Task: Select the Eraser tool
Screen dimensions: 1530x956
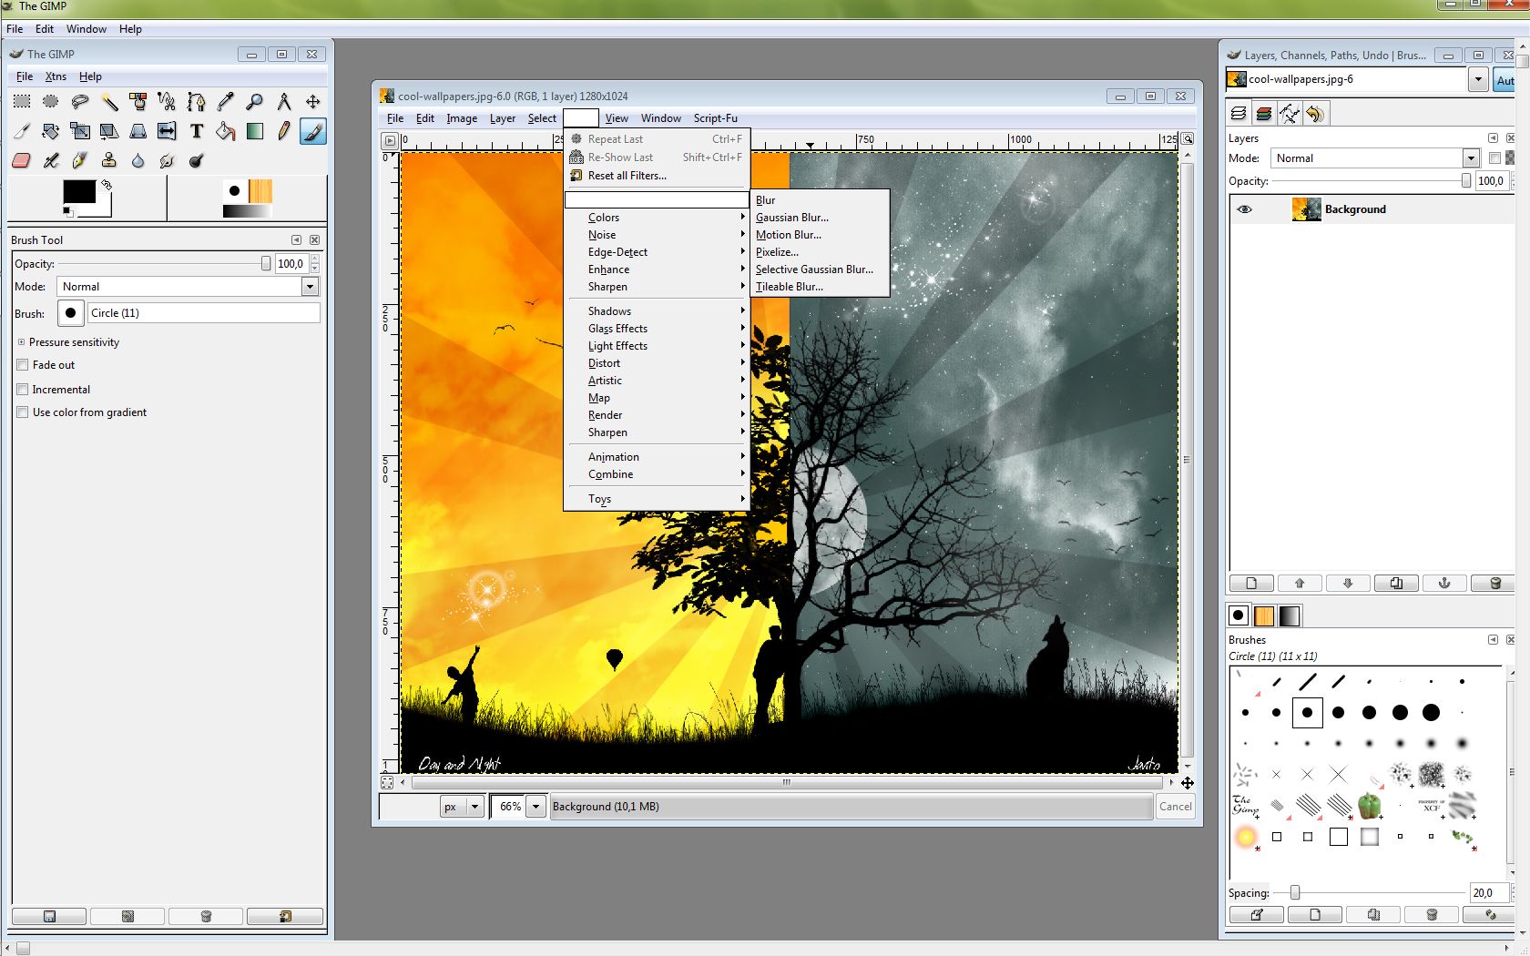Action: [22, 160]
